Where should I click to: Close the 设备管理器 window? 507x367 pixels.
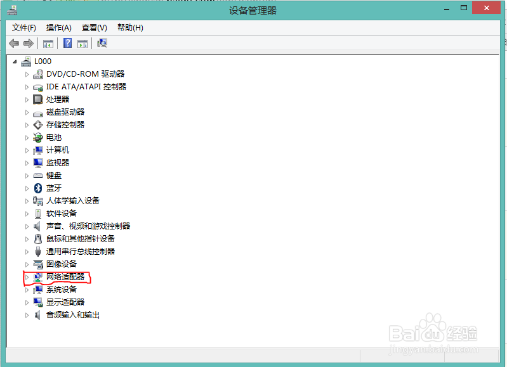point(487,8)
